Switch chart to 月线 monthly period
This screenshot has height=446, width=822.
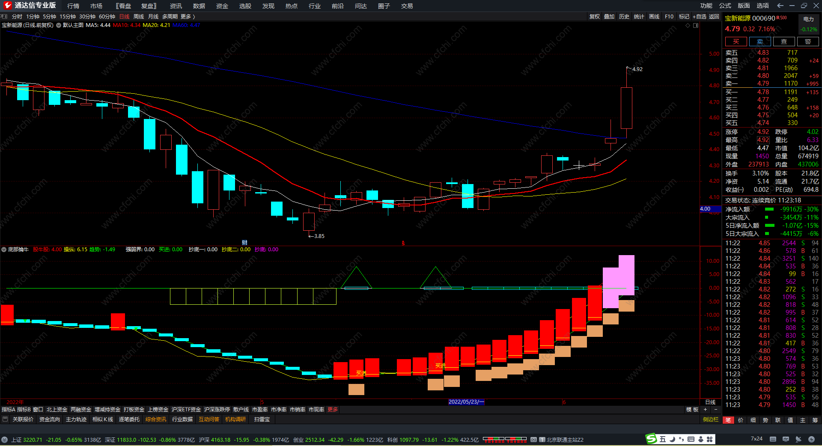(153, 16)
